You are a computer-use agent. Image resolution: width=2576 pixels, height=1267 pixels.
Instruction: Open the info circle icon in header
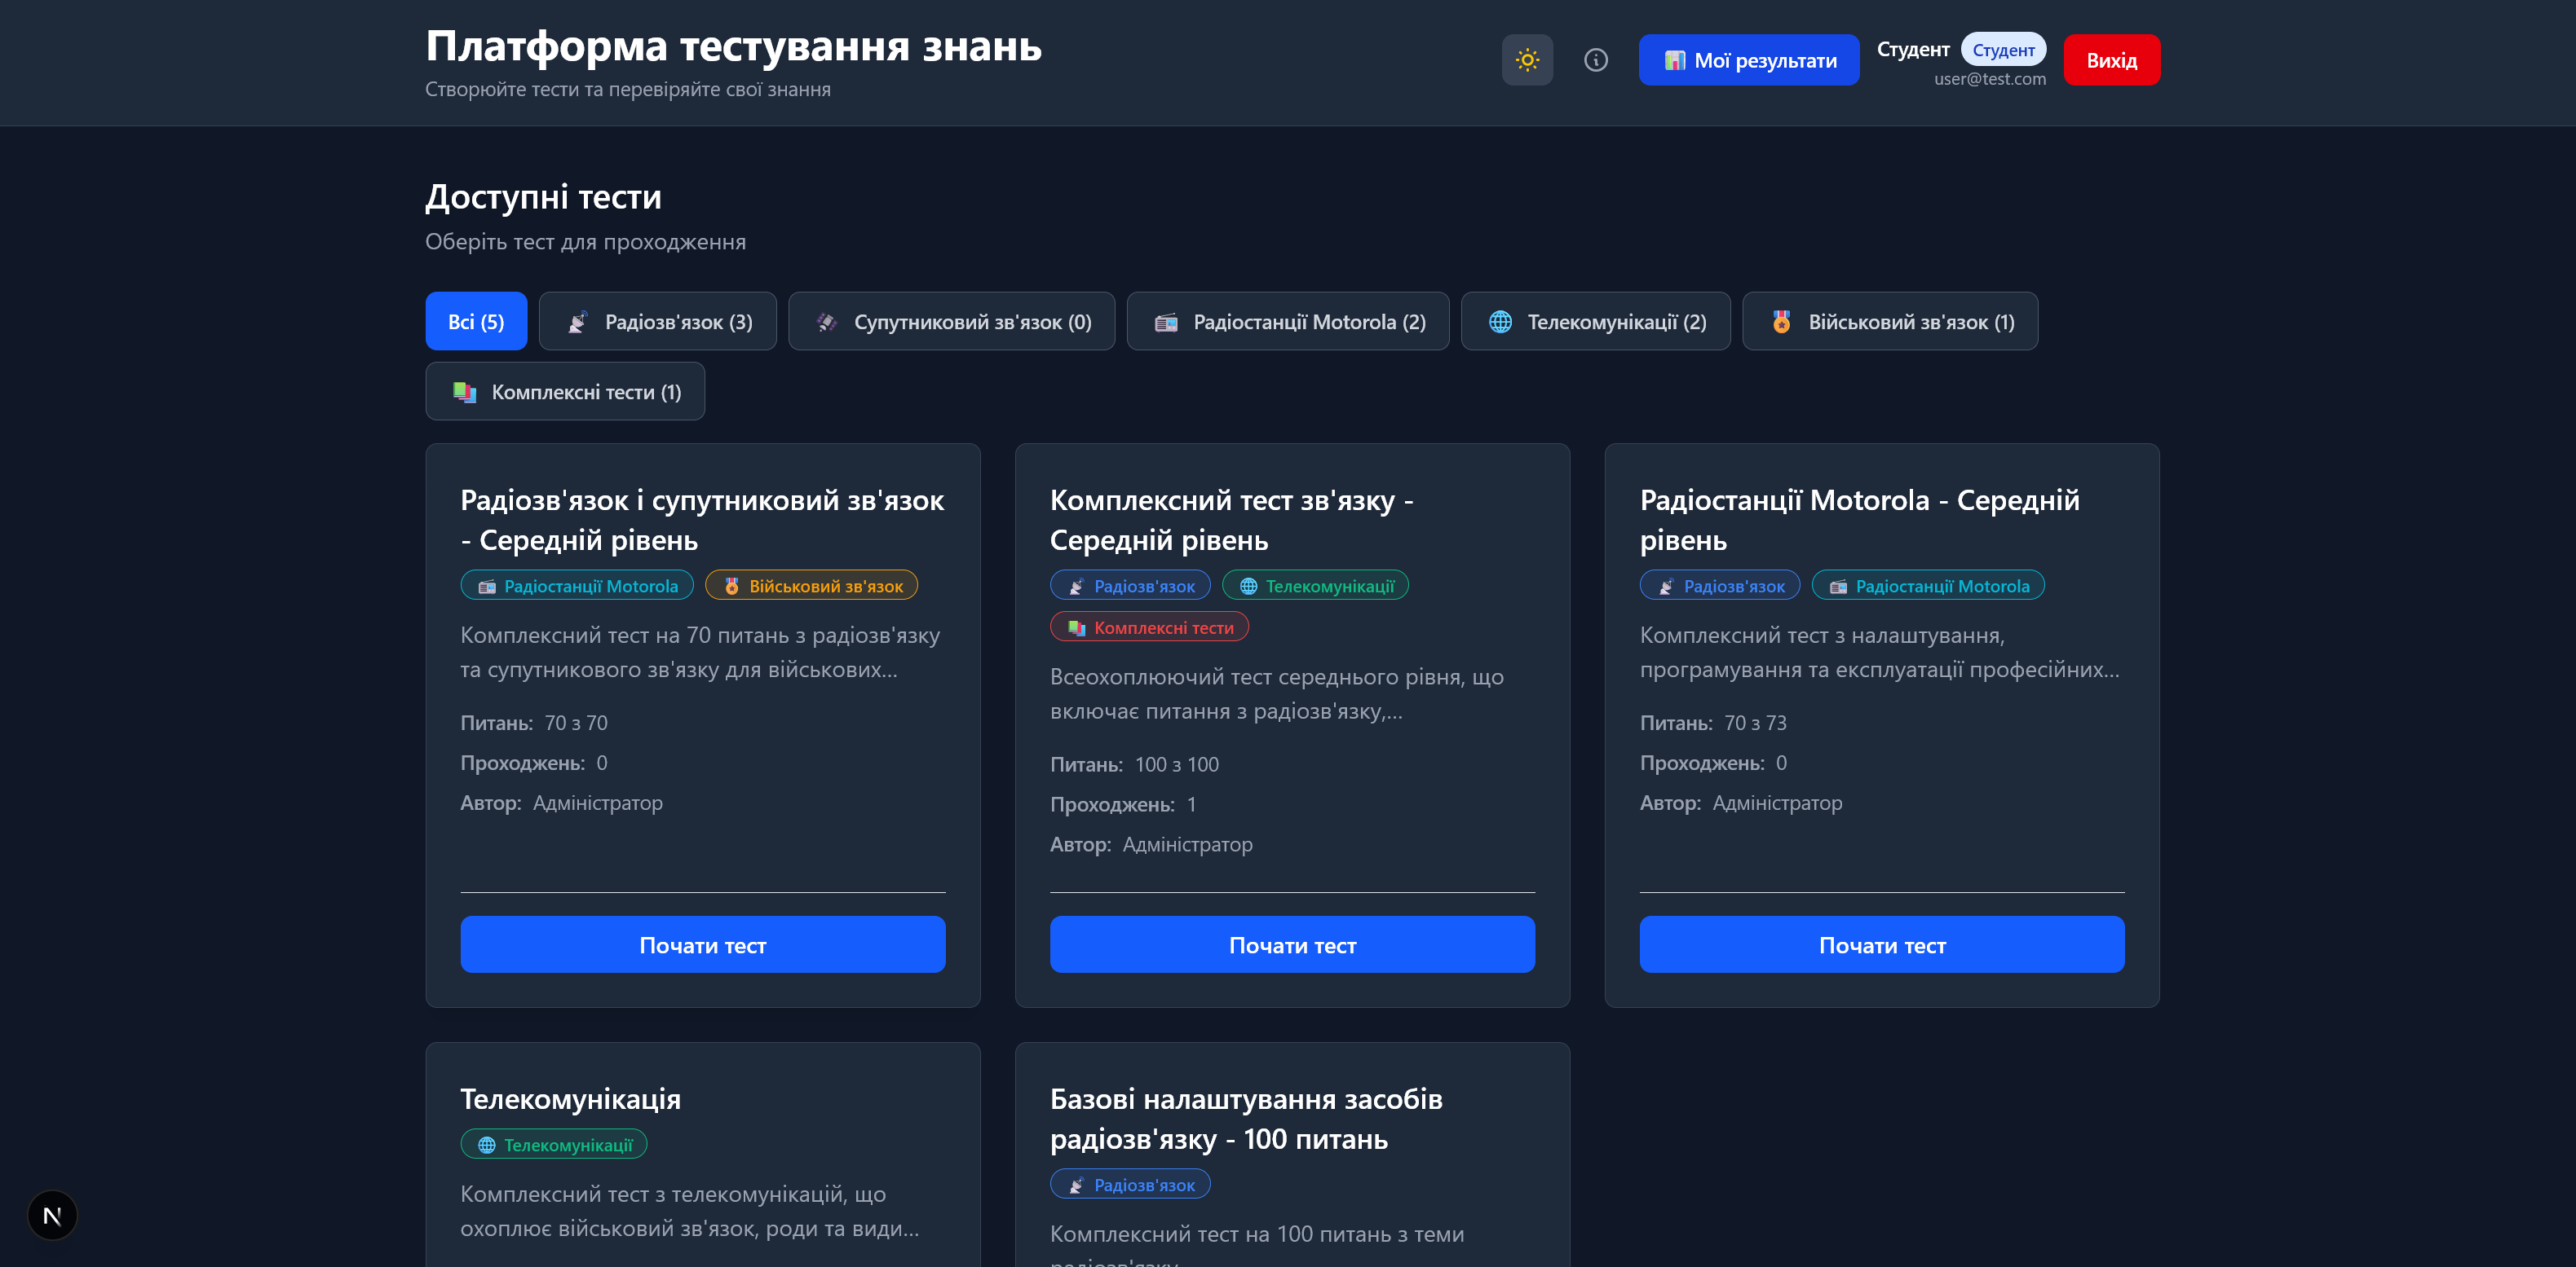pos(1596,60)
